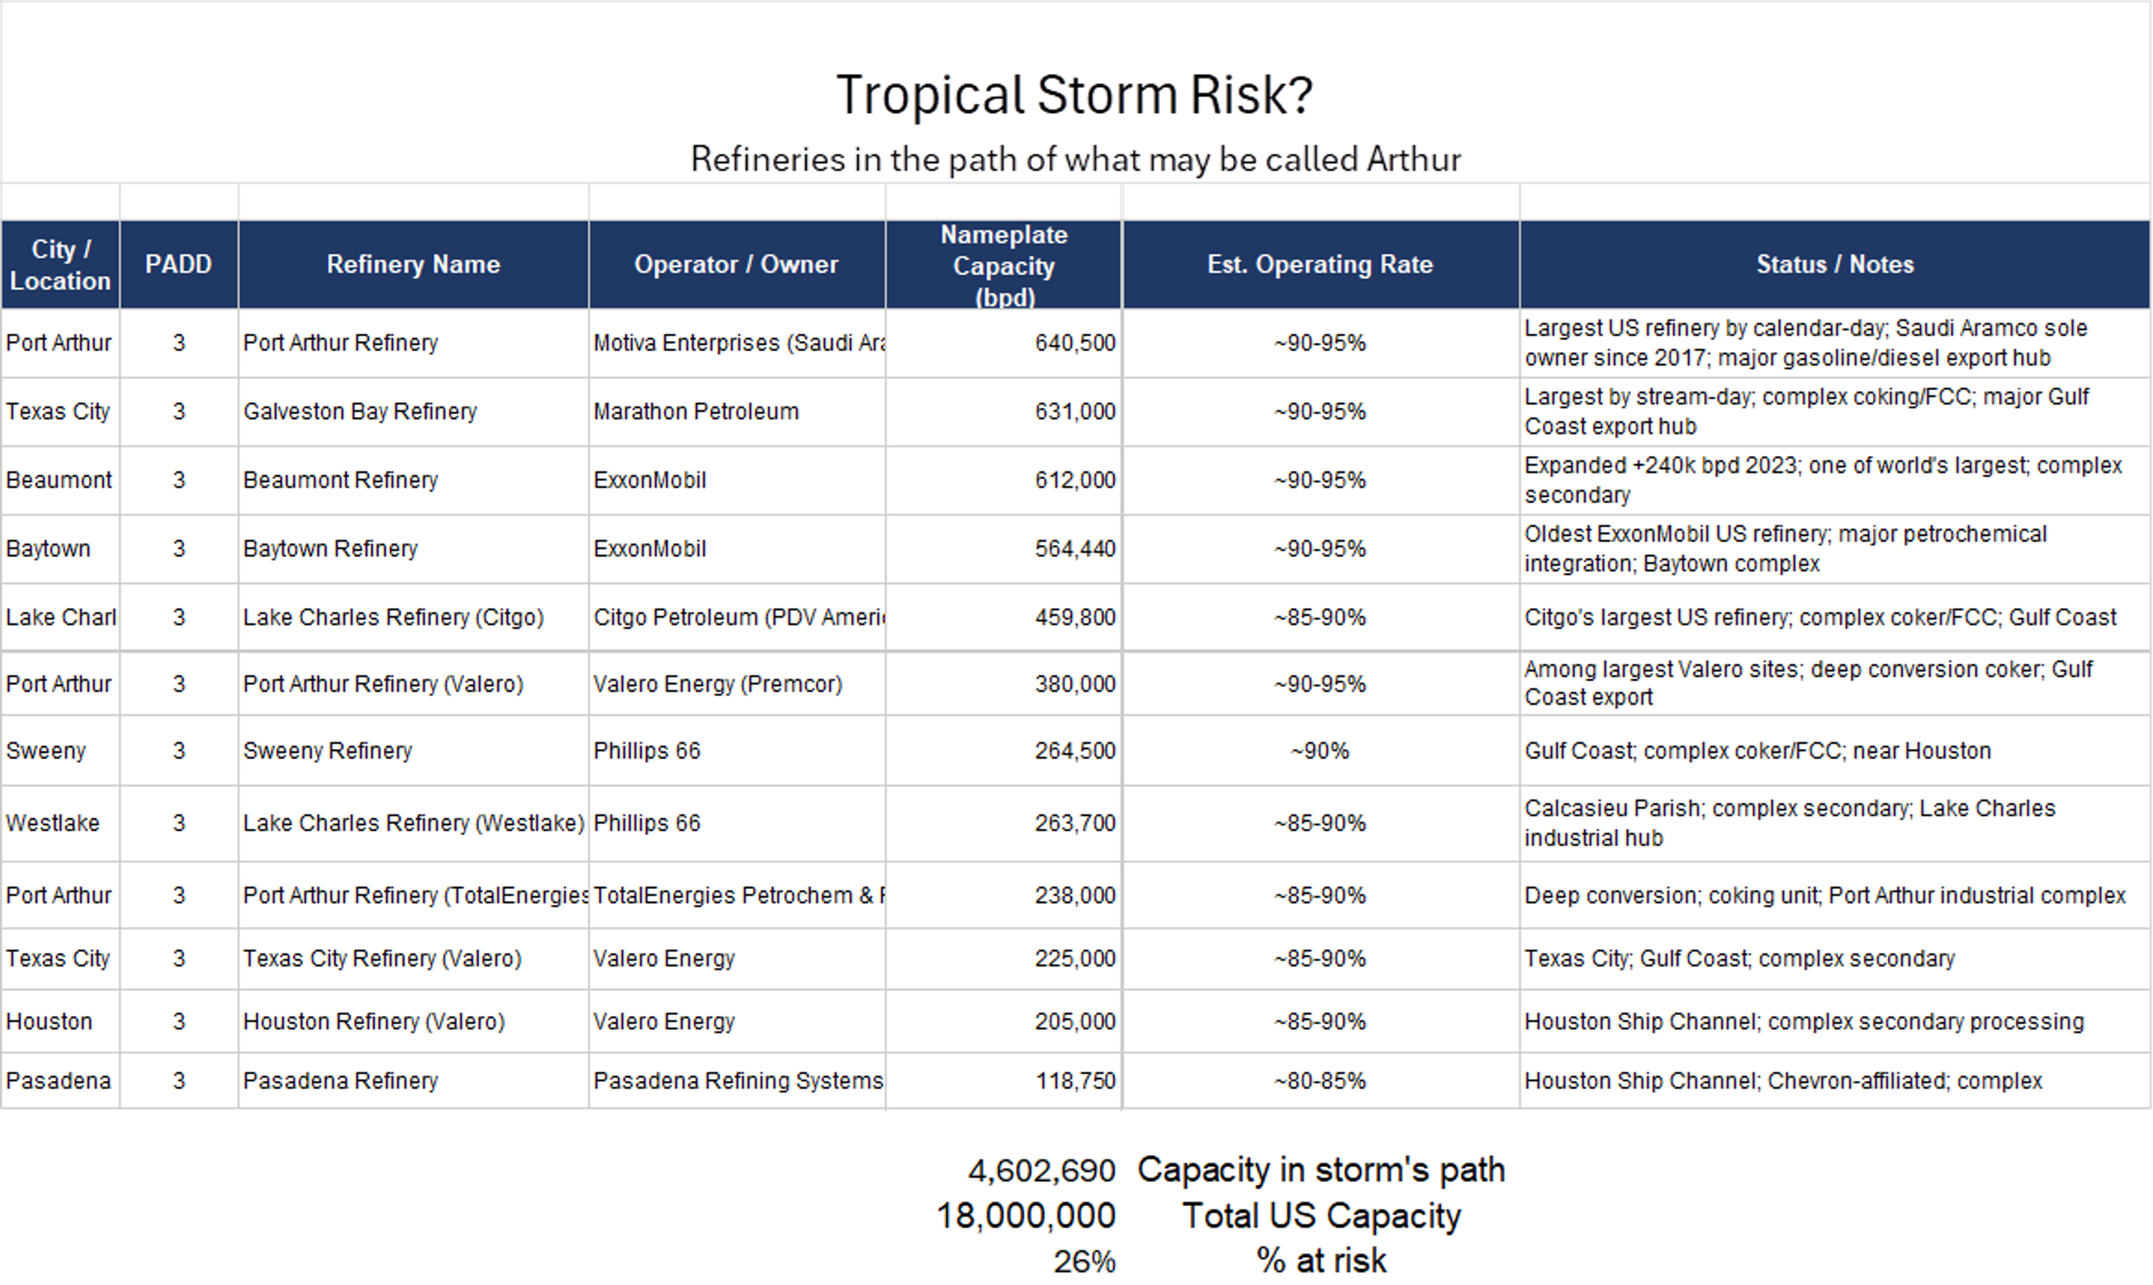
Task: Select the '~80-85%' operating rate cell
Action: point(1320,1081)
